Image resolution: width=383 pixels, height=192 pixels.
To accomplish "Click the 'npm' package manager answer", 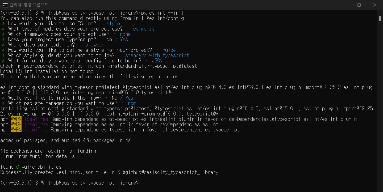I will (x=132, y=103).
